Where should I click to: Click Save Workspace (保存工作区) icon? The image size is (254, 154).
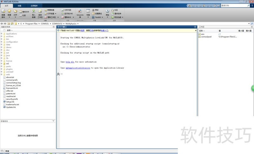40,11
